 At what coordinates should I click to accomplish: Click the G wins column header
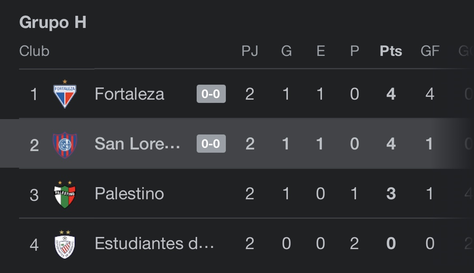[x=286, y=51]
